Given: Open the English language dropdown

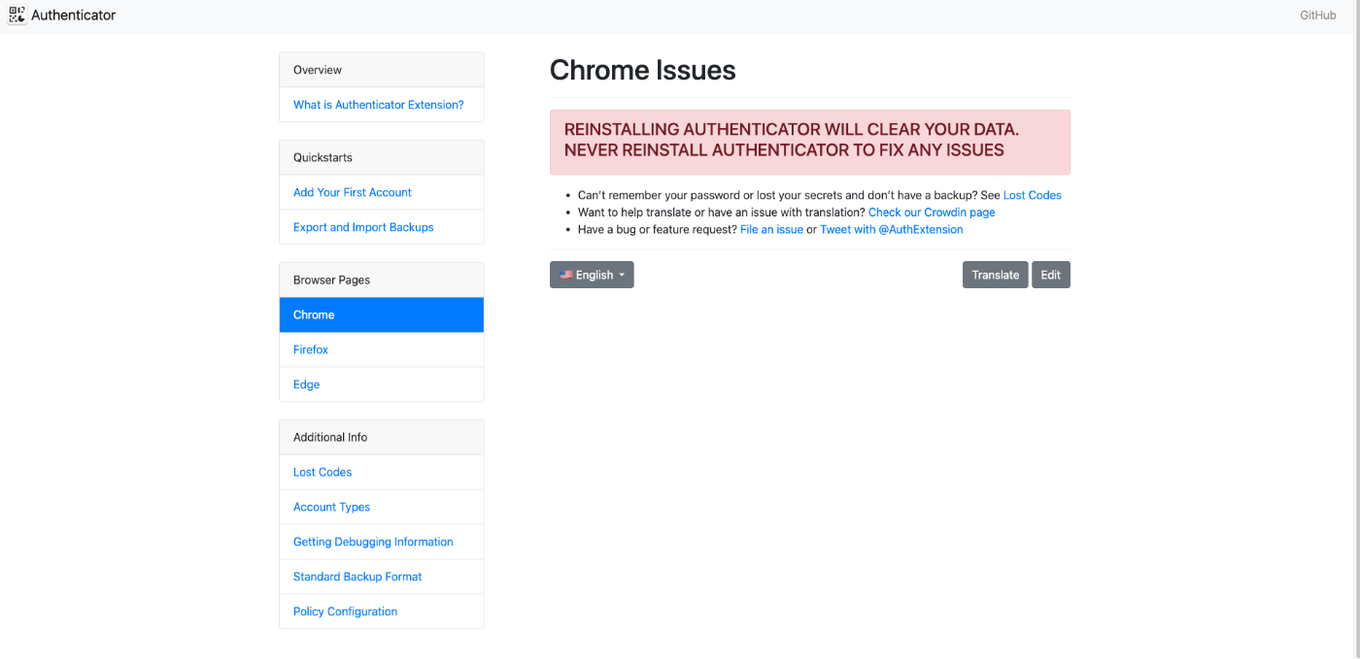Looking at the screenshot, I should 592,275.
